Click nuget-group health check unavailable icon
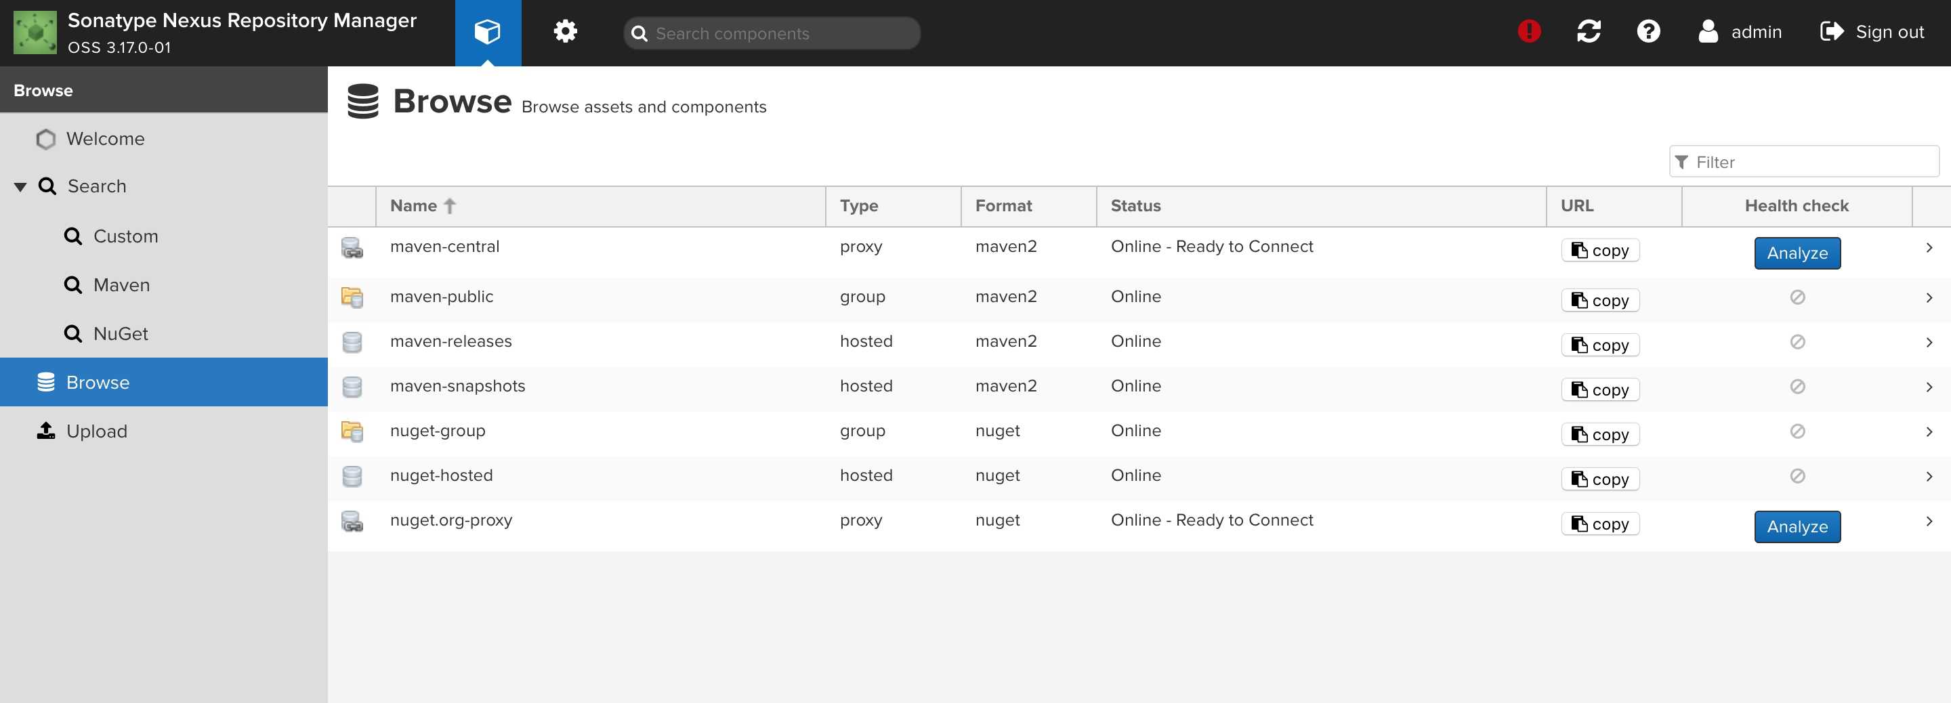The height and width of the screenshot is (703, 1951). tap(1797, 431)
